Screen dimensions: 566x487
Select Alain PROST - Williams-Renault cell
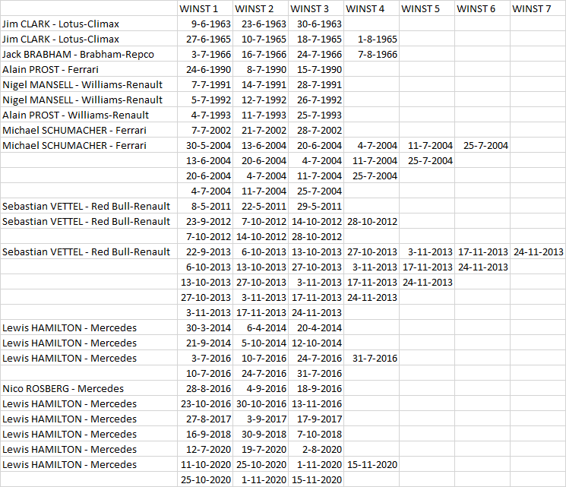coord(89,115)
